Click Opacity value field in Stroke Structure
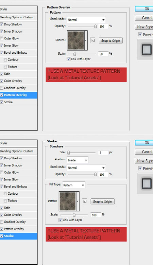 tap(103, 174)
